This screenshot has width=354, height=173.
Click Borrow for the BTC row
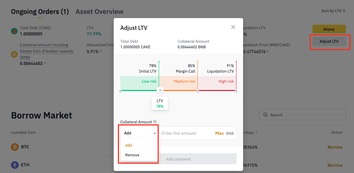point(335,147)
